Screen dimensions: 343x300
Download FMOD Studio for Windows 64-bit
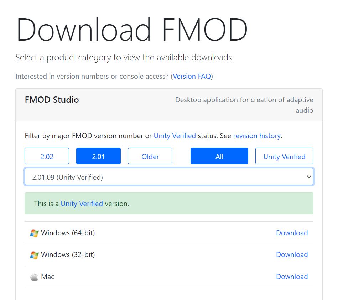tap(292, 233)
